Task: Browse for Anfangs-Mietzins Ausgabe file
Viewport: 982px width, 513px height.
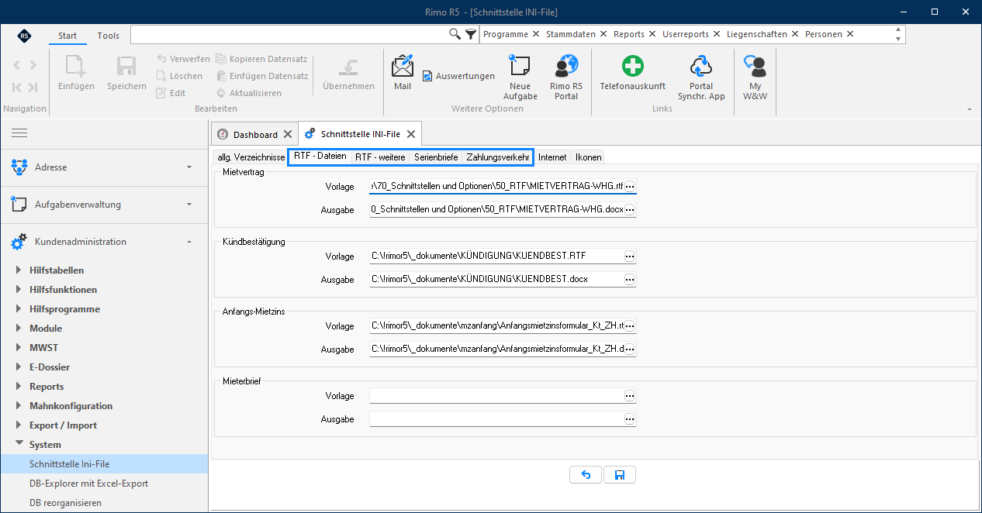Action: tap(630, 349)
